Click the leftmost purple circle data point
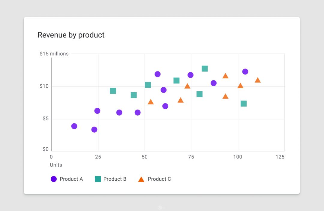 coord(74,126)
